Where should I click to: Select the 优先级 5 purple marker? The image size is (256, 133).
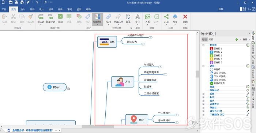pos(211,62)
